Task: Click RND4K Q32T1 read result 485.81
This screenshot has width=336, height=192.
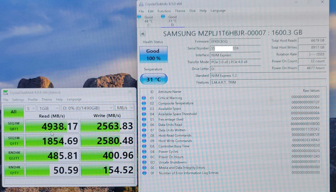Action: click(x=52, y=155)
